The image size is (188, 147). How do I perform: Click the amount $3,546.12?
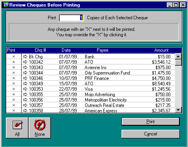[x=161, y=62]
